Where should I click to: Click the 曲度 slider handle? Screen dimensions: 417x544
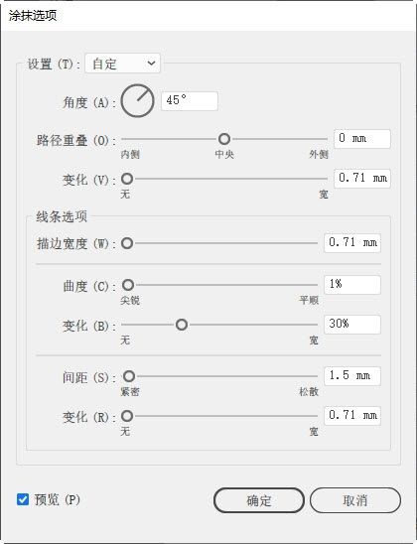coord(128,285)
